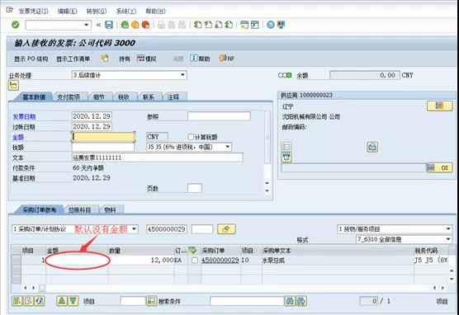The image size is (459, 315).
Task: Click the First page icon
Action: pos(198,25)
